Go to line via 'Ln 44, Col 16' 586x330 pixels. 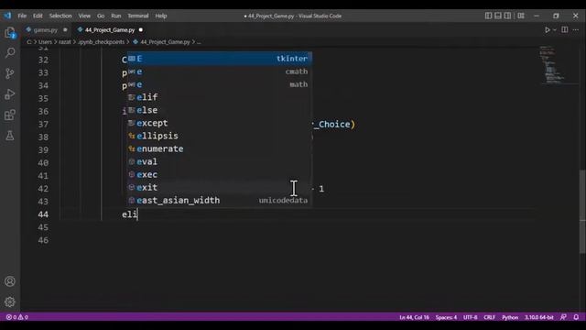[414, 317]
